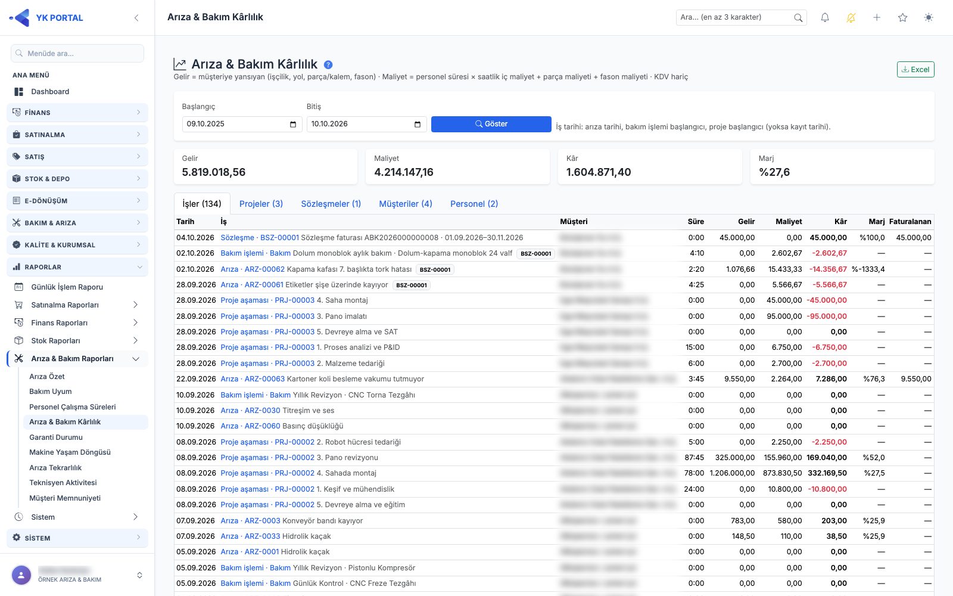This screenshot has width=953, height=596.
Task: Open the notifications bell
Action: [825, 18]
